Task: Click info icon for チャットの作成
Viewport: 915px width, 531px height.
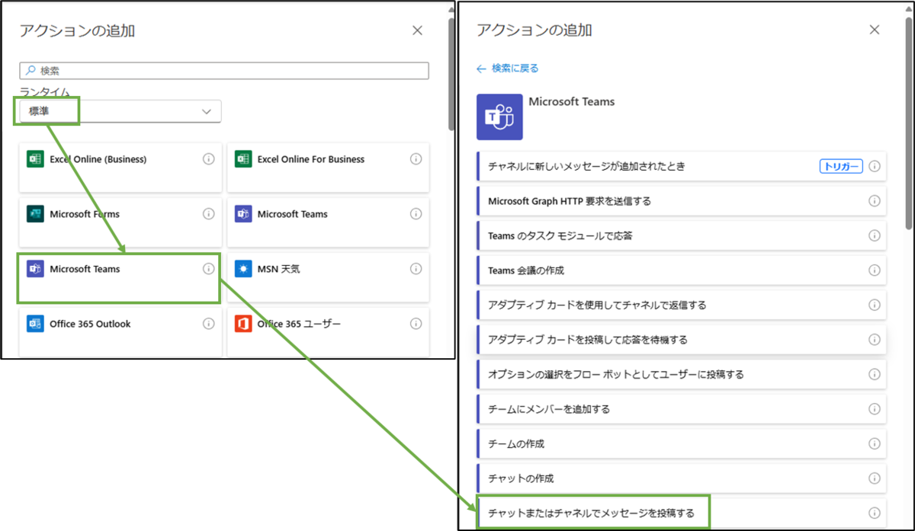Action: click(875, 478)
